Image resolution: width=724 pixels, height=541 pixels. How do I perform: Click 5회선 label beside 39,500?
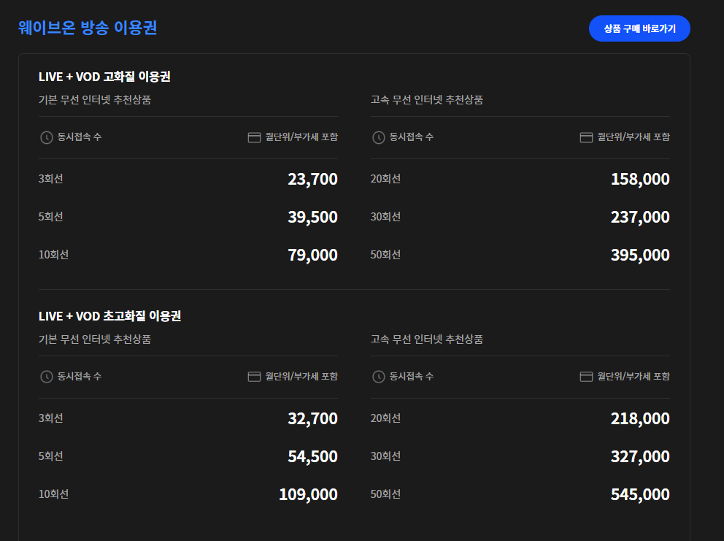click(x=51, y=217)
